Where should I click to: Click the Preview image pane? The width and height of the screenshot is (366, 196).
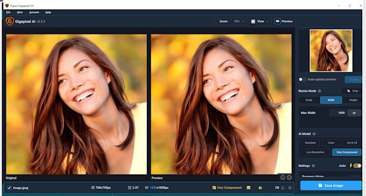tap(221, 104)
